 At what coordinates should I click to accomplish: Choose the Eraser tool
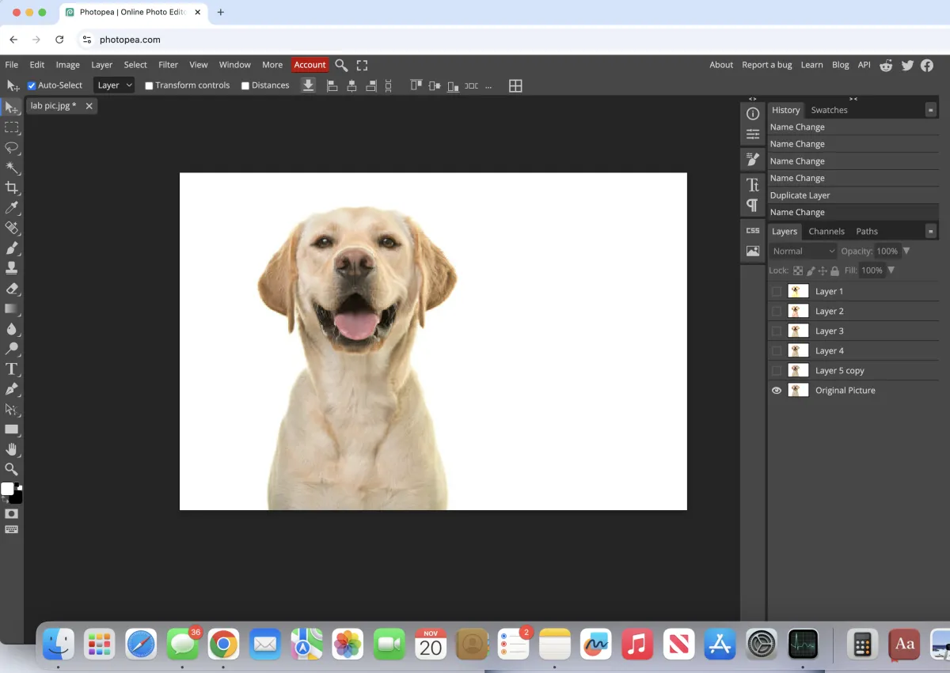[x=12, y=289]
